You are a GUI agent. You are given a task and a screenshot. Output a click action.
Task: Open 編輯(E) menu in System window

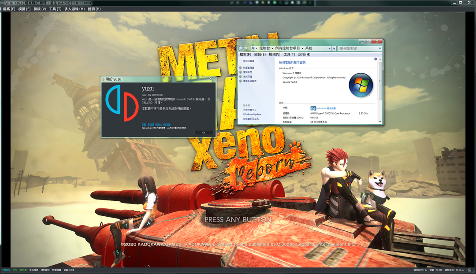[x=260, y=55]
